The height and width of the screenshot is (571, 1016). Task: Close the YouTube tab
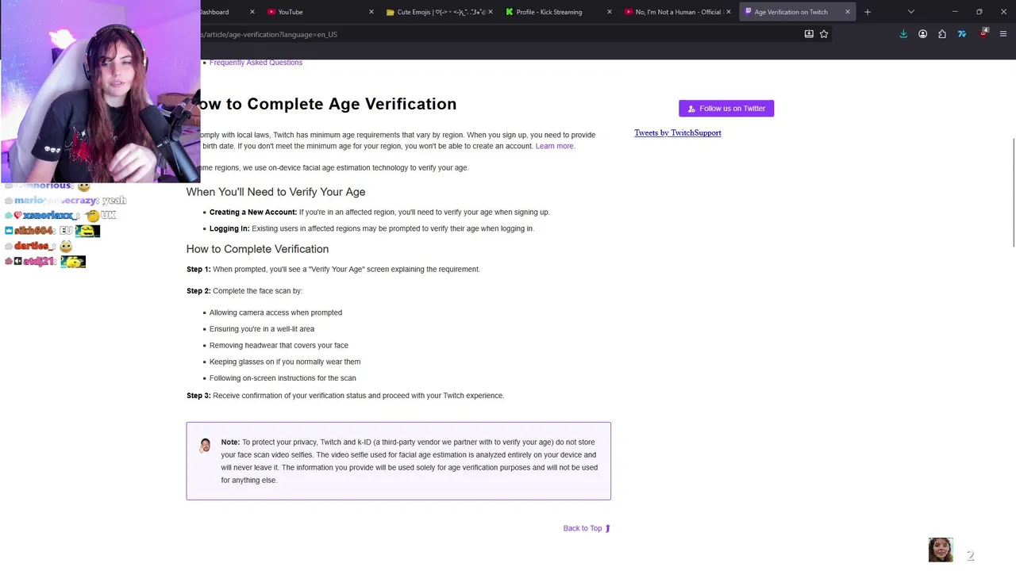coord(371,12)
